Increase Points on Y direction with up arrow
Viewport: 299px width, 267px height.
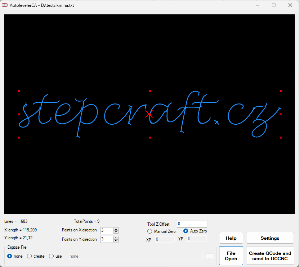point(116,238)
